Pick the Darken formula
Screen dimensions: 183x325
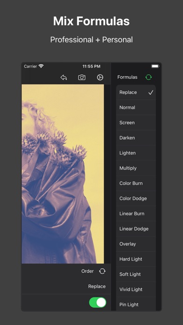[x=136, y=138]
